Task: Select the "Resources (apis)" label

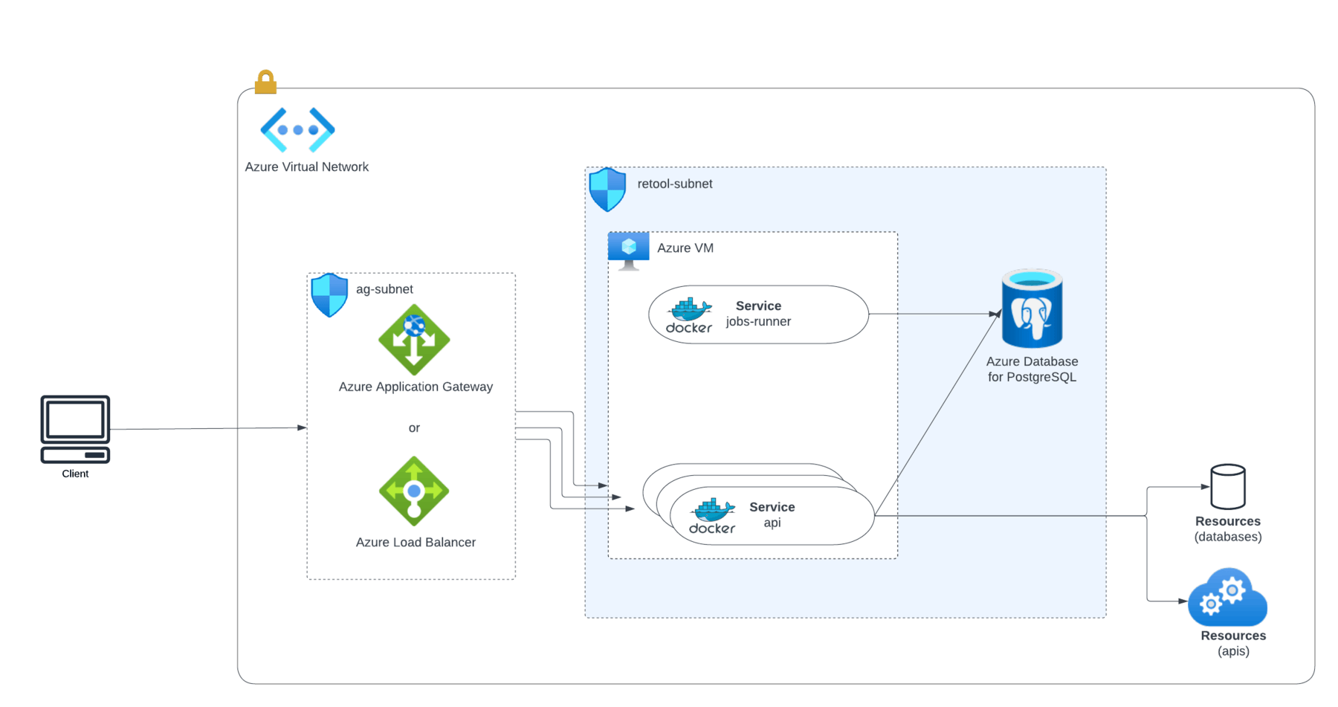Action: (x=1233, y=644)
